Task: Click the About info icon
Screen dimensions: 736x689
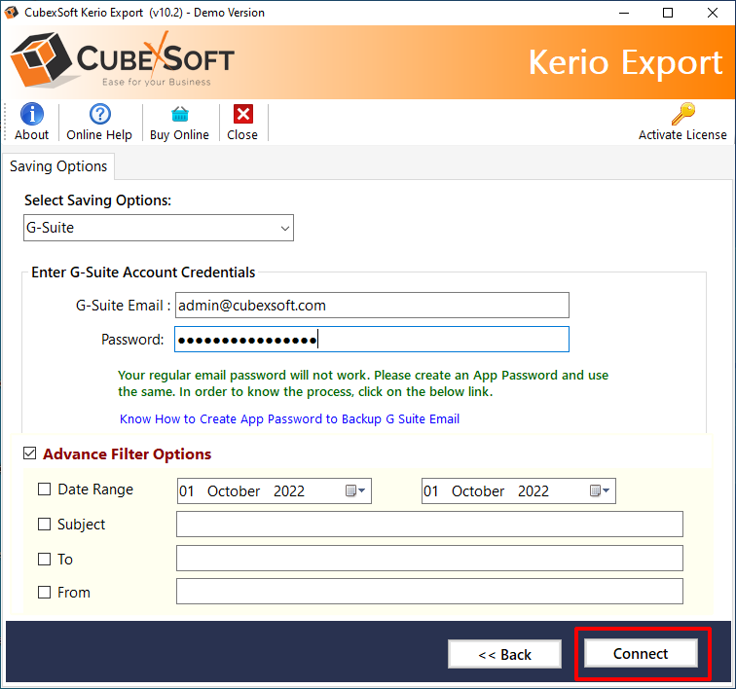Action: point(31,114)
